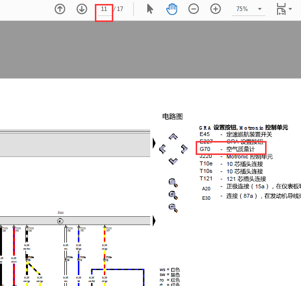Select the E30 连接 (87a) entry

tap(251, 196)
